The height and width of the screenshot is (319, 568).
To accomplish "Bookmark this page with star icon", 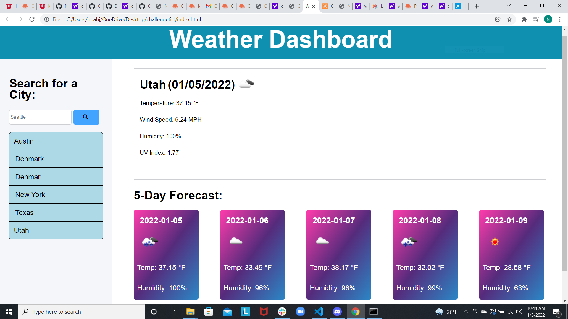I will pos(509,19).
